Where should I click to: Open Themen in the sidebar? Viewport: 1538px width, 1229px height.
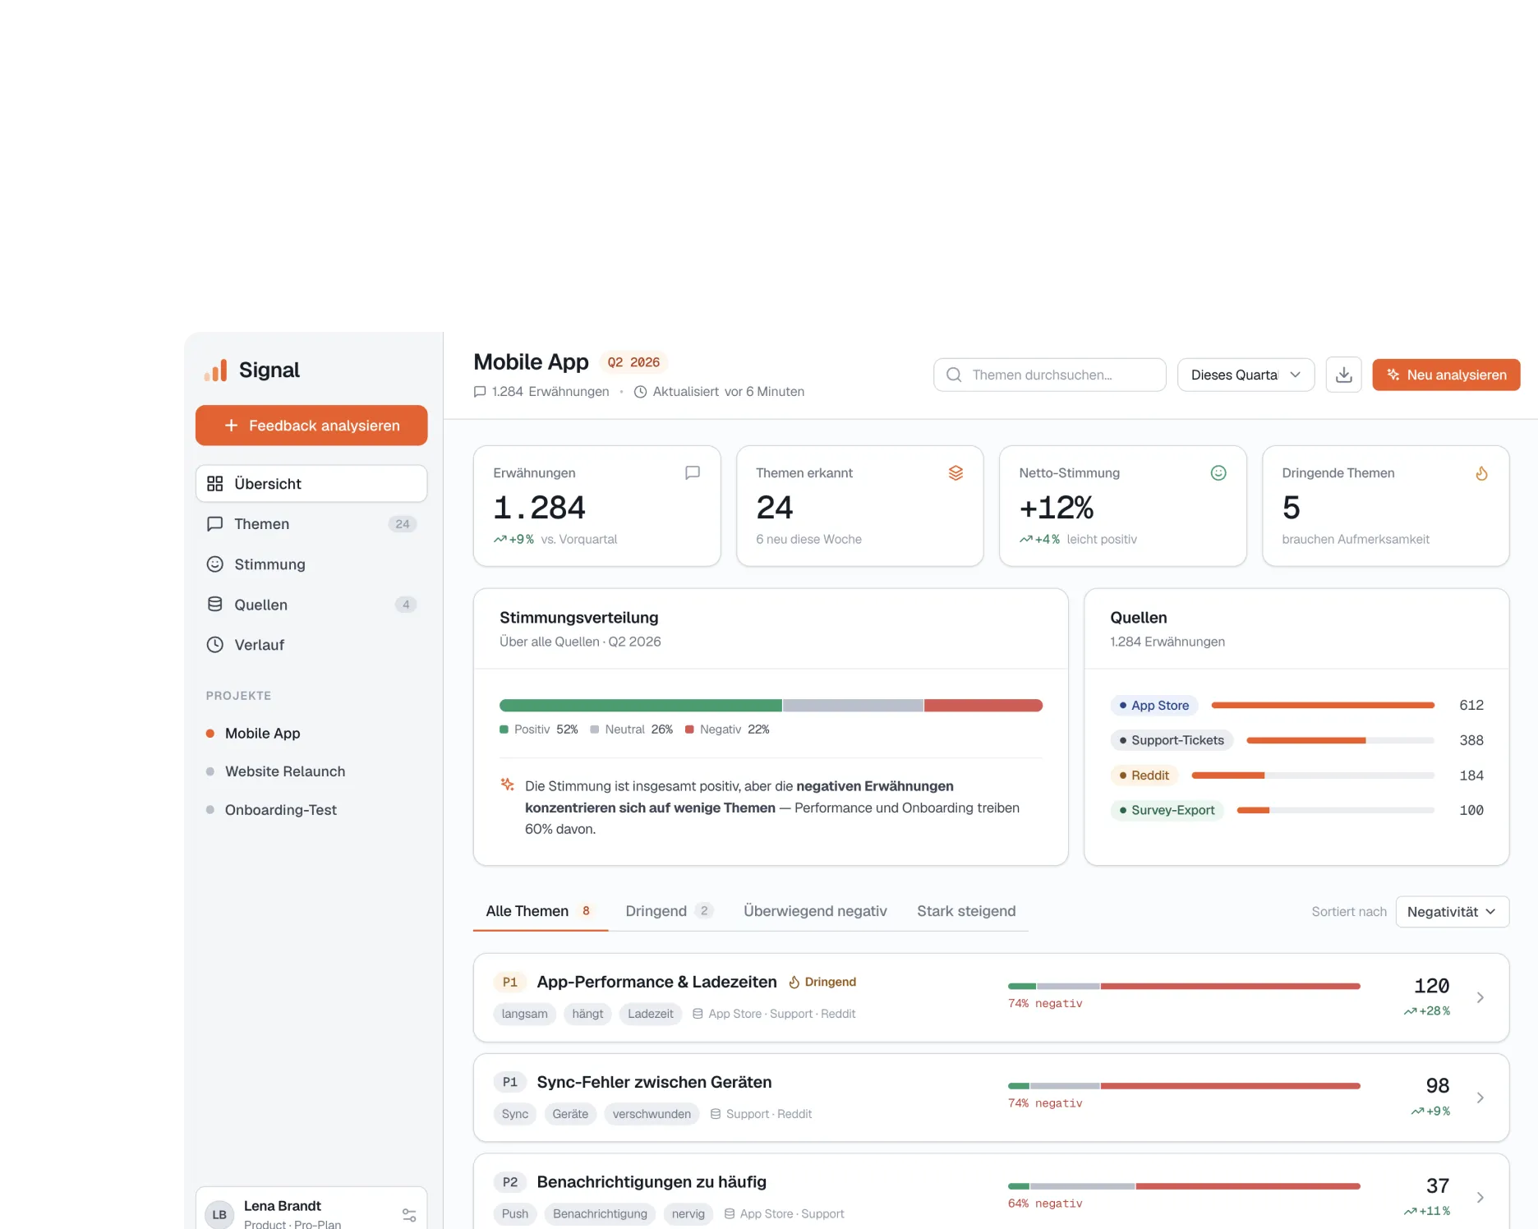coord(311,524)
